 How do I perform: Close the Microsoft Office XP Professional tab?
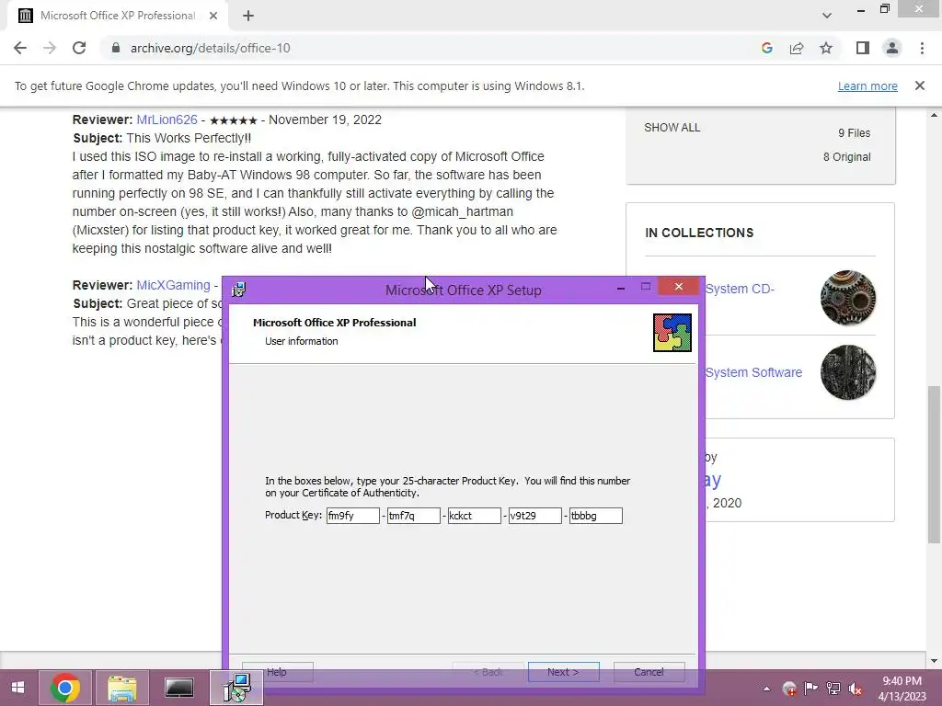[213, 16]
